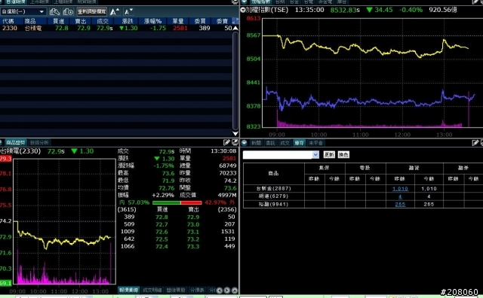Select bid price 72.4 in order book
The image size is (483, 298).
[x=162, y=246]
